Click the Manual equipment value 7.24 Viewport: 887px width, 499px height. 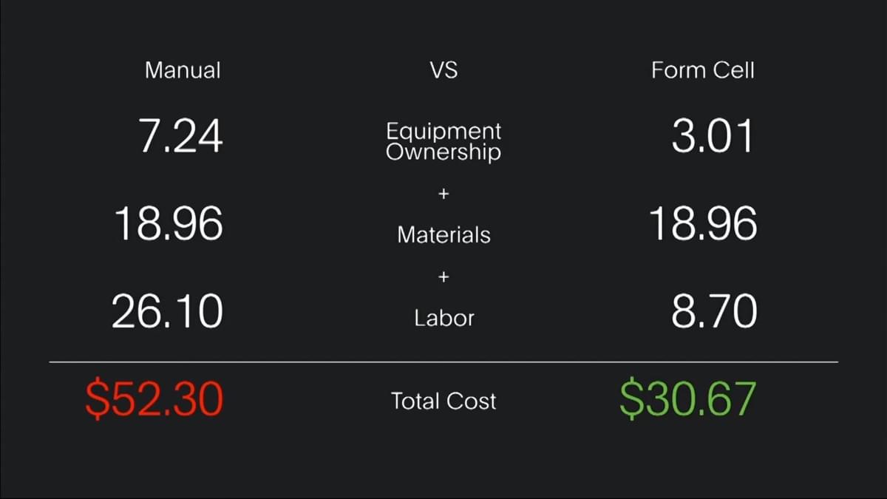pos(180,137)
